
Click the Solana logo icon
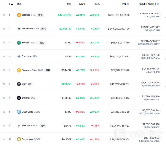click(x=19, y=98)
